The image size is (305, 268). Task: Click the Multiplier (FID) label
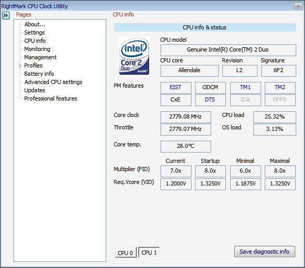pos(132,169)
